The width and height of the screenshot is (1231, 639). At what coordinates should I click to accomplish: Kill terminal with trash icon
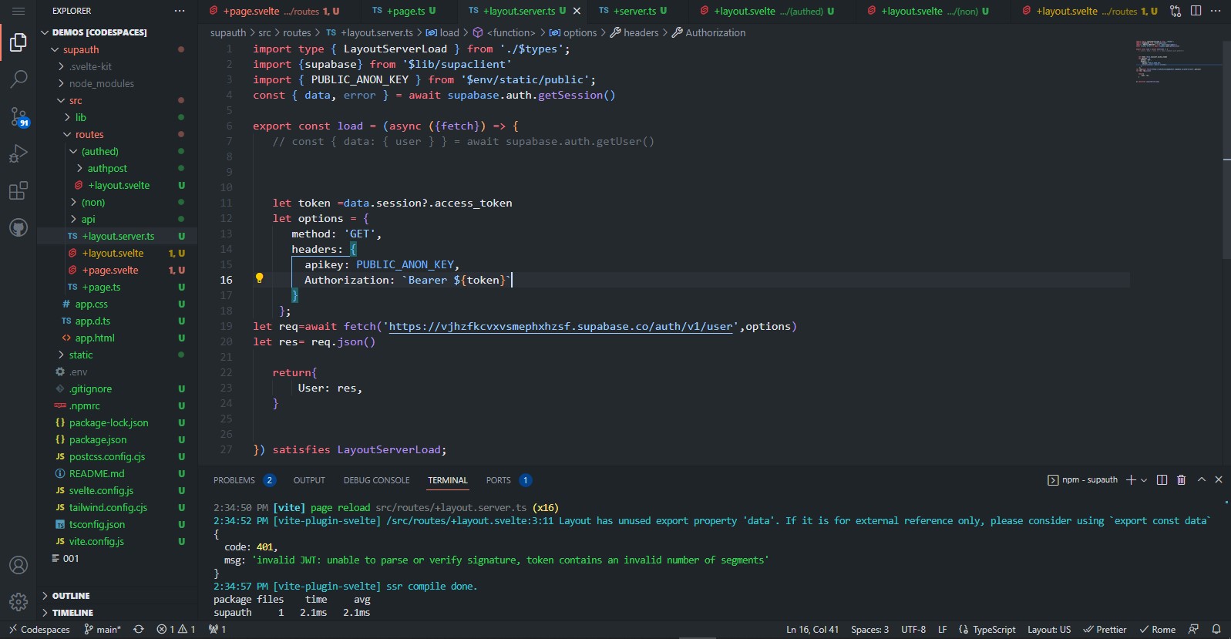pos(1181,479)
